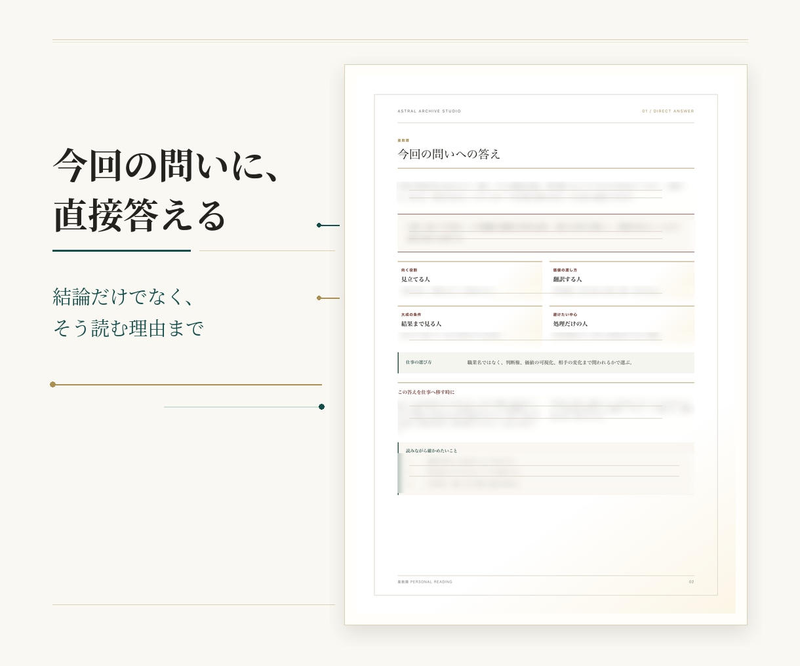The image size is (800, 666).
Task: Select the subtitle "そう読む理由まで"
Action: point(129,328)
